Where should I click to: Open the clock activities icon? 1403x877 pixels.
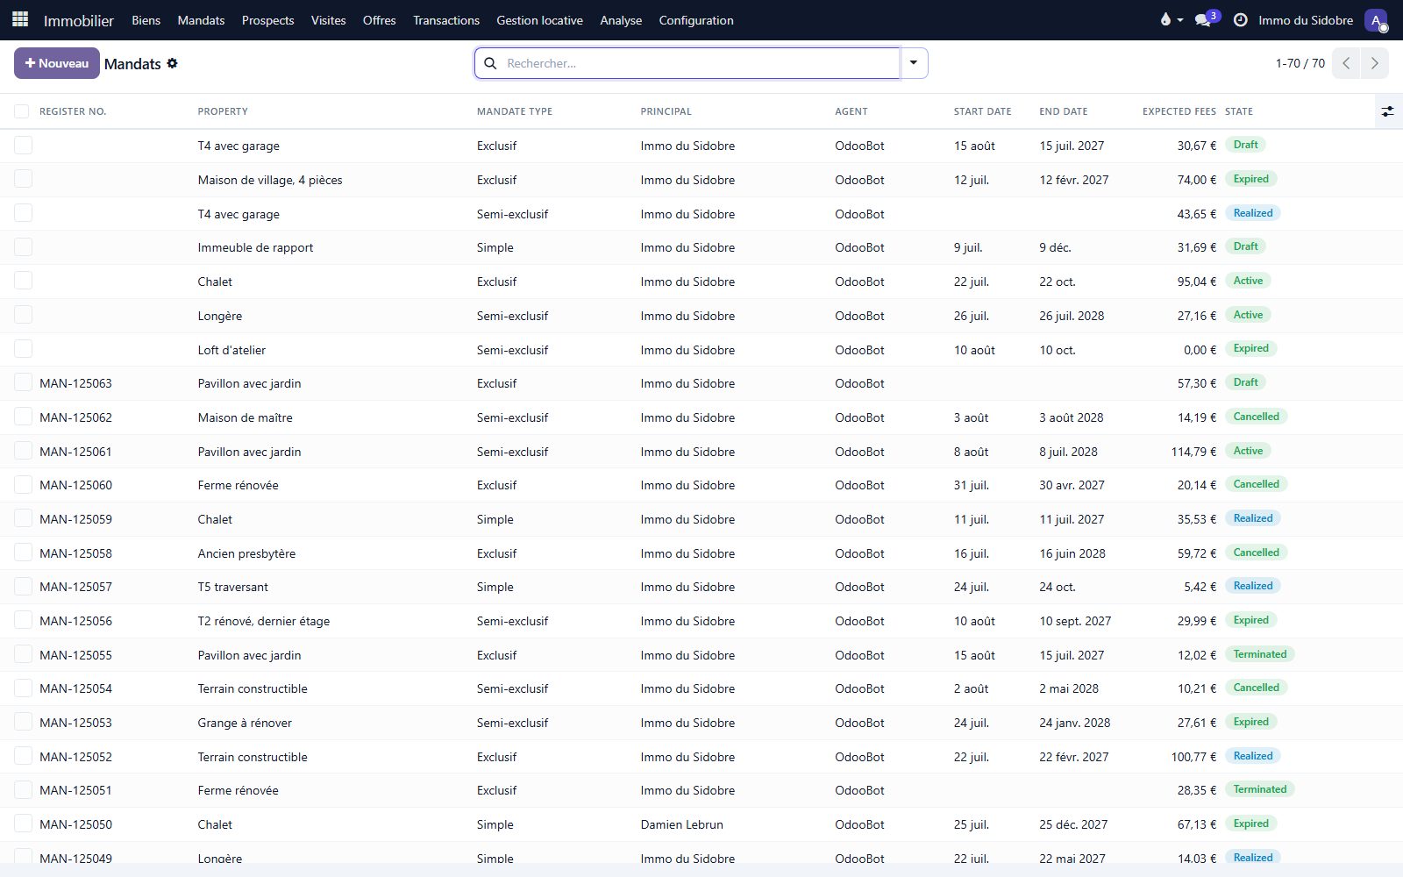click(x=1240, y=19)
